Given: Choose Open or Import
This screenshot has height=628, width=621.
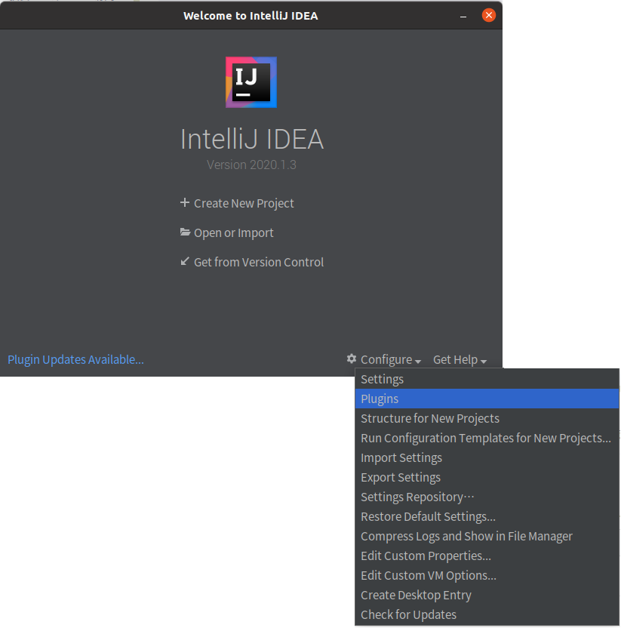Looking at the screenshot, I should click(233, 233).
